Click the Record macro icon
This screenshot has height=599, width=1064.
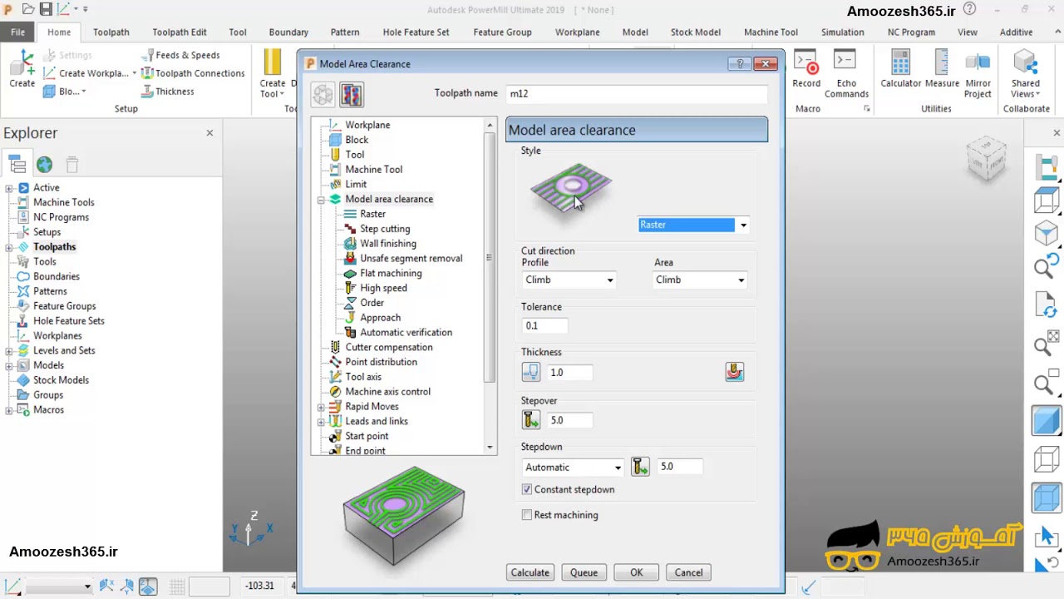click(x=806, y=69)
